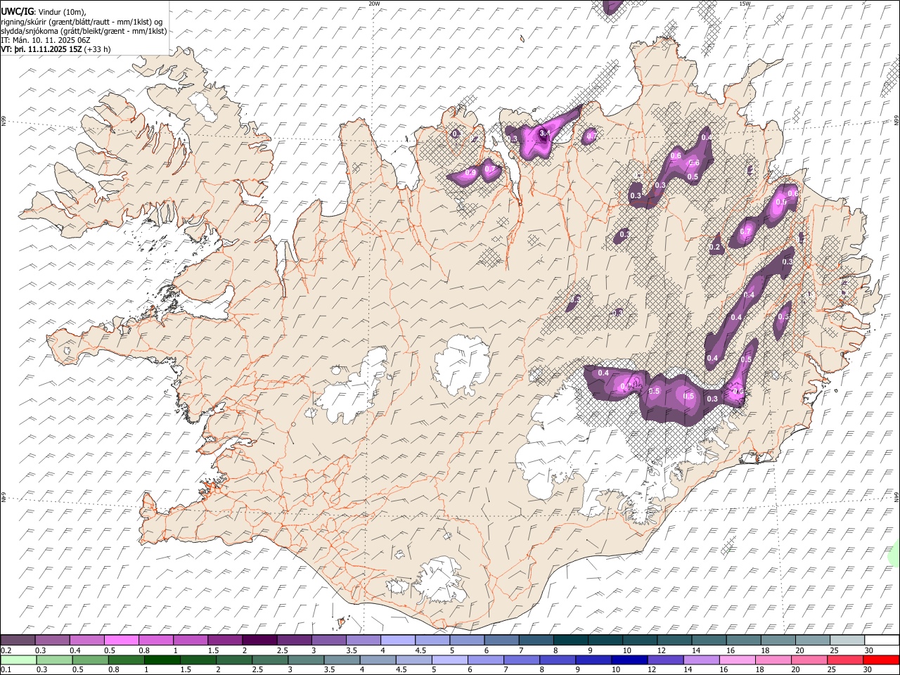The width and height of the screenshot is (900, 675).
Task: Pick the 3 swatch in the snow scale
Action: pyautogui.click(x=329, y=641)
